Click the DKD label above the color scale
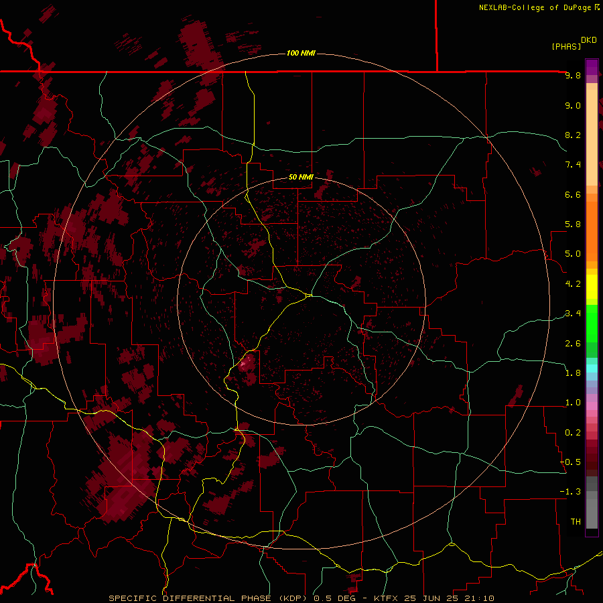The height and width of the screenshot is (603, 603). 588,40
